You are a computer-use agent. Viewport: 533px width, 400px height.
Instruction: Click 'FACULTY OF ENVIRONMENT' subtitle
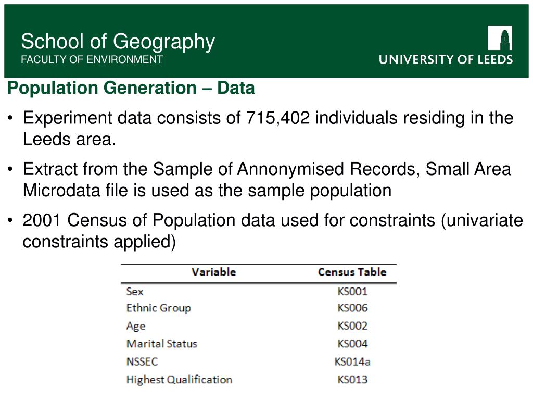(x=92, y=59)
